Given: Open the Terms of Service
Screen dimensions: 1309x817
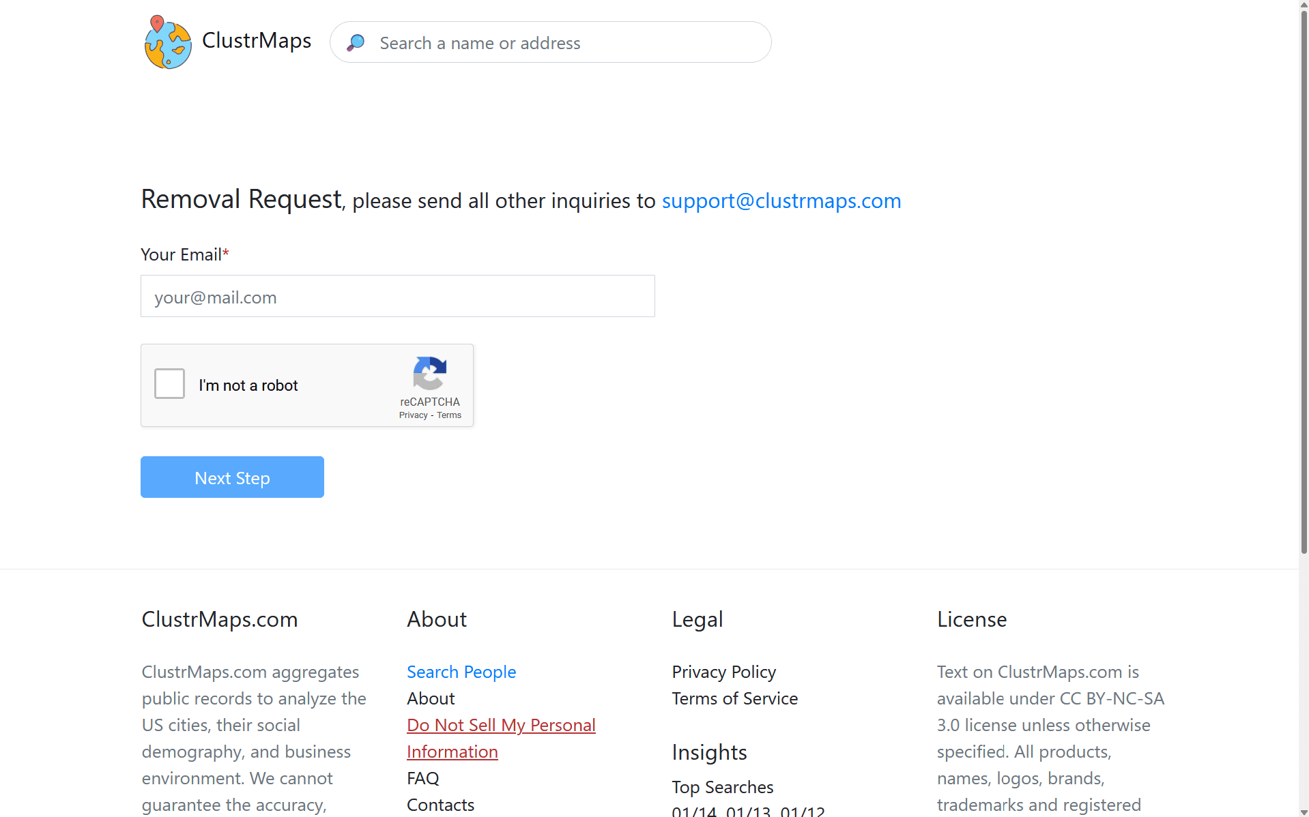Looking at the screenshot, I should (734, 698).
